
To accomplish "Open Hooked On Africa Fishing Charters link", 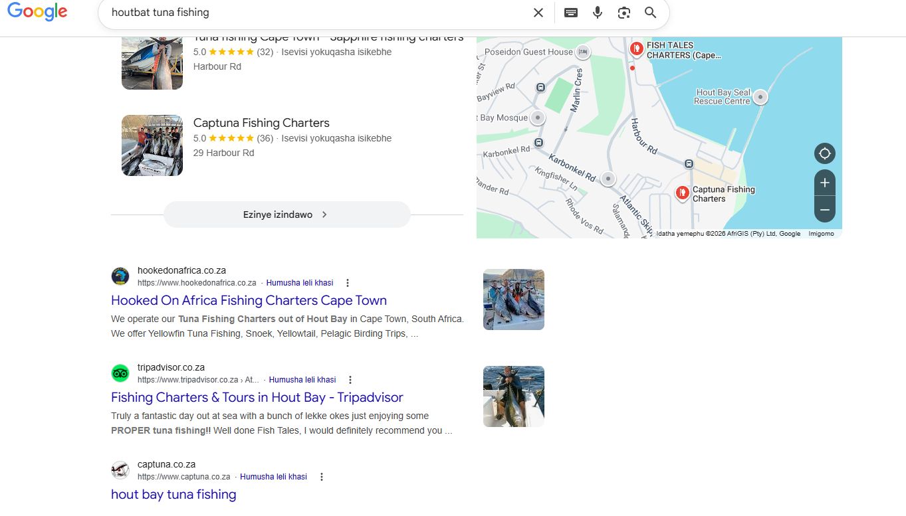I will pyautogui.click(x=249, y=300).
